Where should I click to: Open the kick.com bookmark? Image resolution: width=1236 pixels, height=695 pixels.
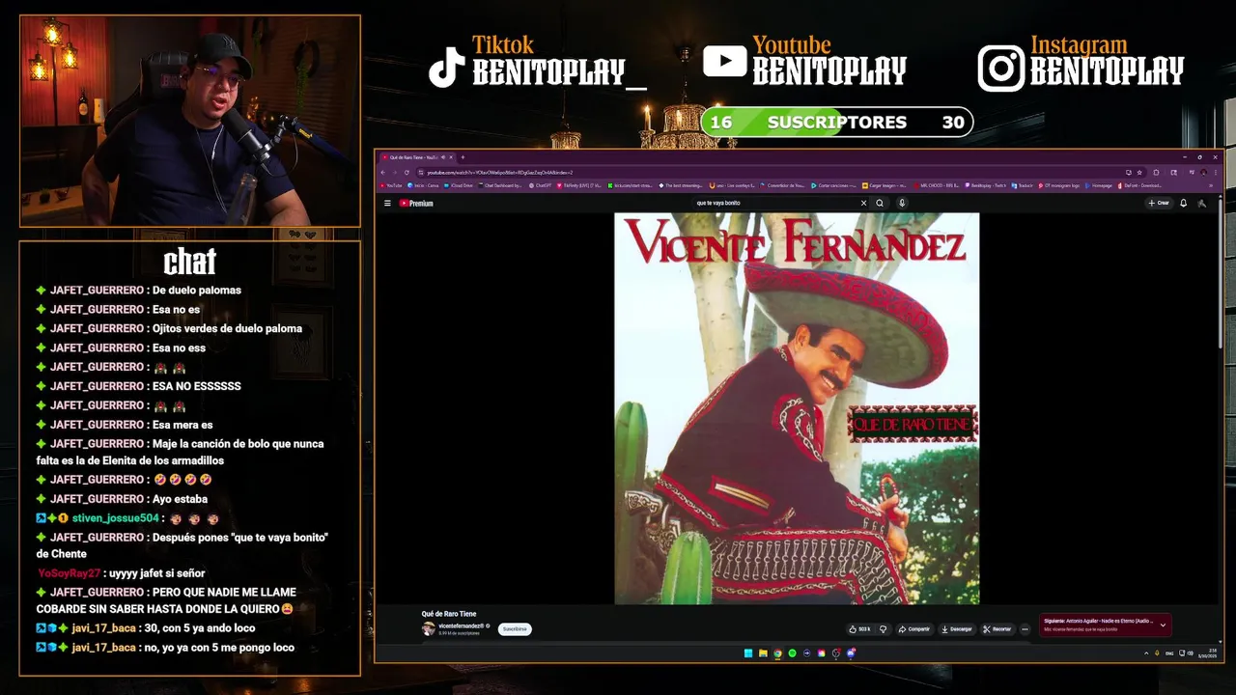pos(631,185)
